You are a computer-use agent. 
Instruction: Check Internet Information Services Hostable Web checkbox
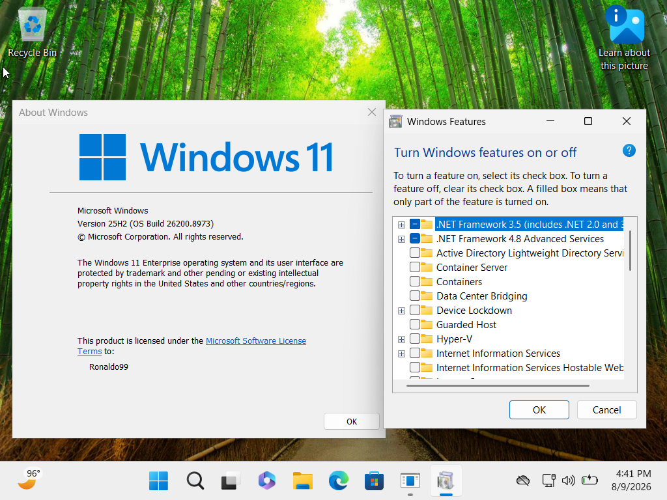[x=415, y=367]
